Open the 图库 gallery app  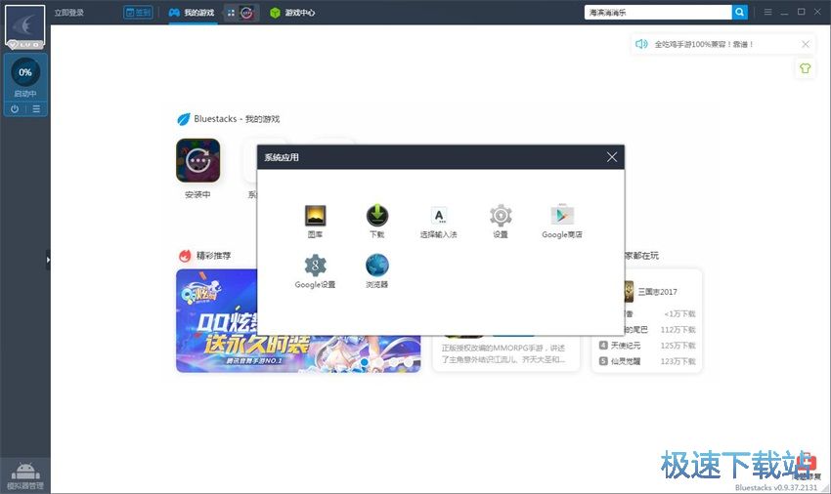[316, 221]
